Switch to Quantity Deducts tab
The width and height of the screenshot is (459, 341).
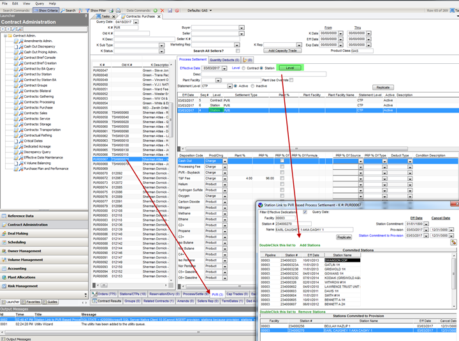pos(224,59)
